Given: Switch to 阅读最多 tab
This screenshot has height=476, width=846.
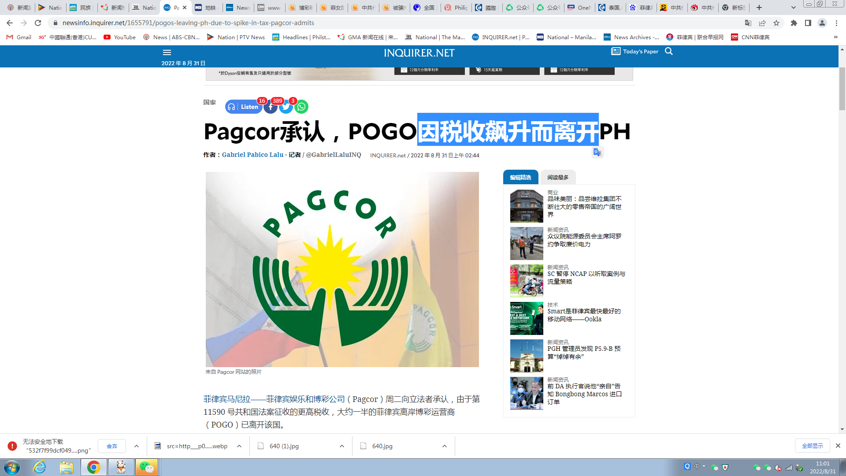Looking at the screenshot, I should click(x=558, y=177).
